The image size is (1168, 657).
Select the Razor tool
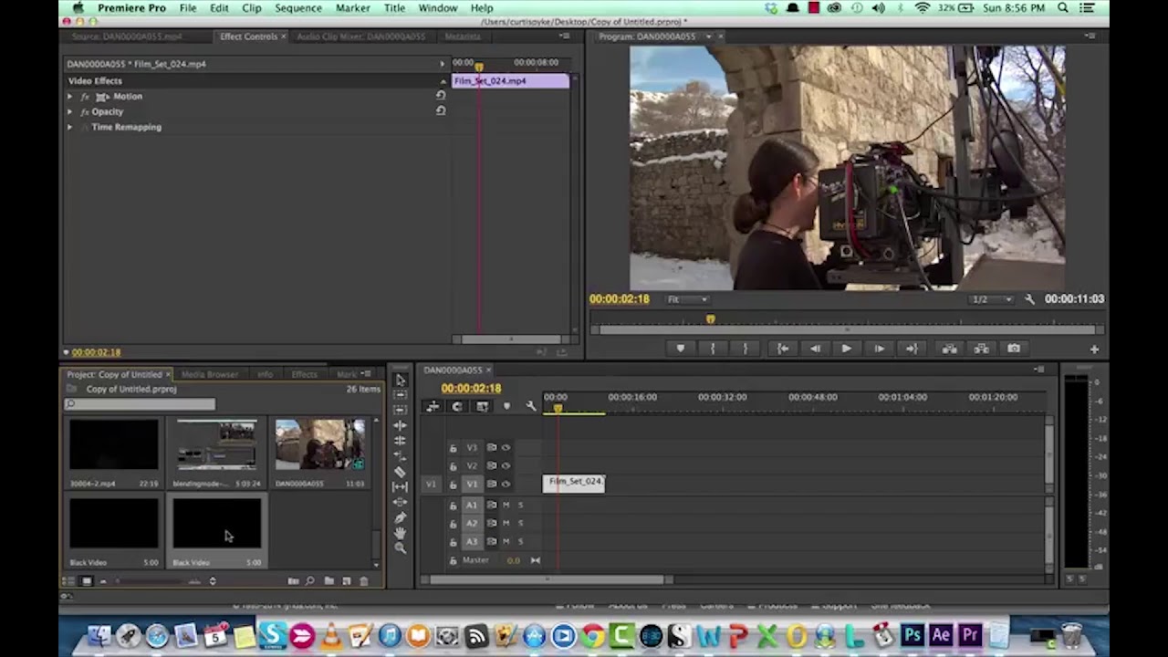[400, 472]
